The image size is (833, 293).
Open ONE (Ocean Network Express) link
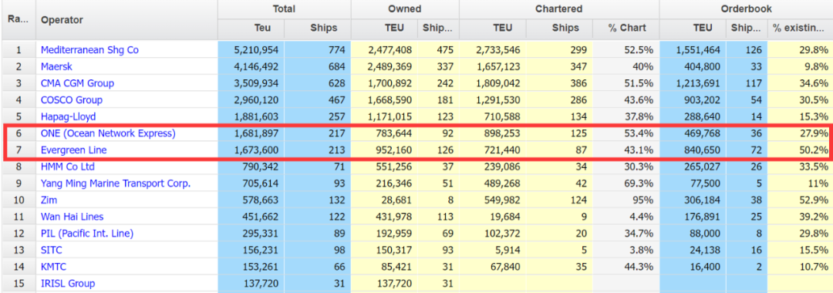point(108,133)
